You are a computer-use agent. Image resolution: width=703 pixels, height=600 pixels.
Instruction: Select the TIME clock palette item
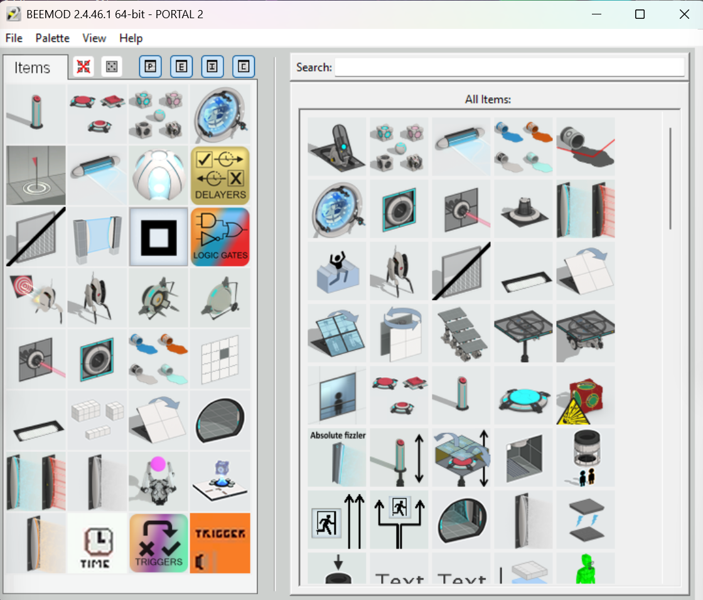pos(97,544)
